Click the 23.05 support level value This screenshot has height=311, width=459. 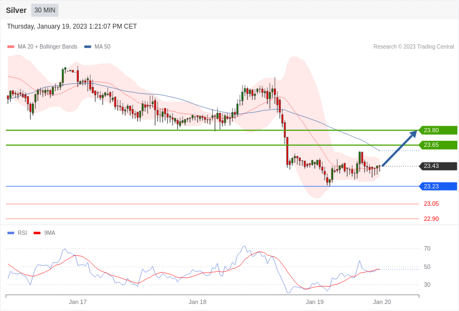click(x=431, y=204)
